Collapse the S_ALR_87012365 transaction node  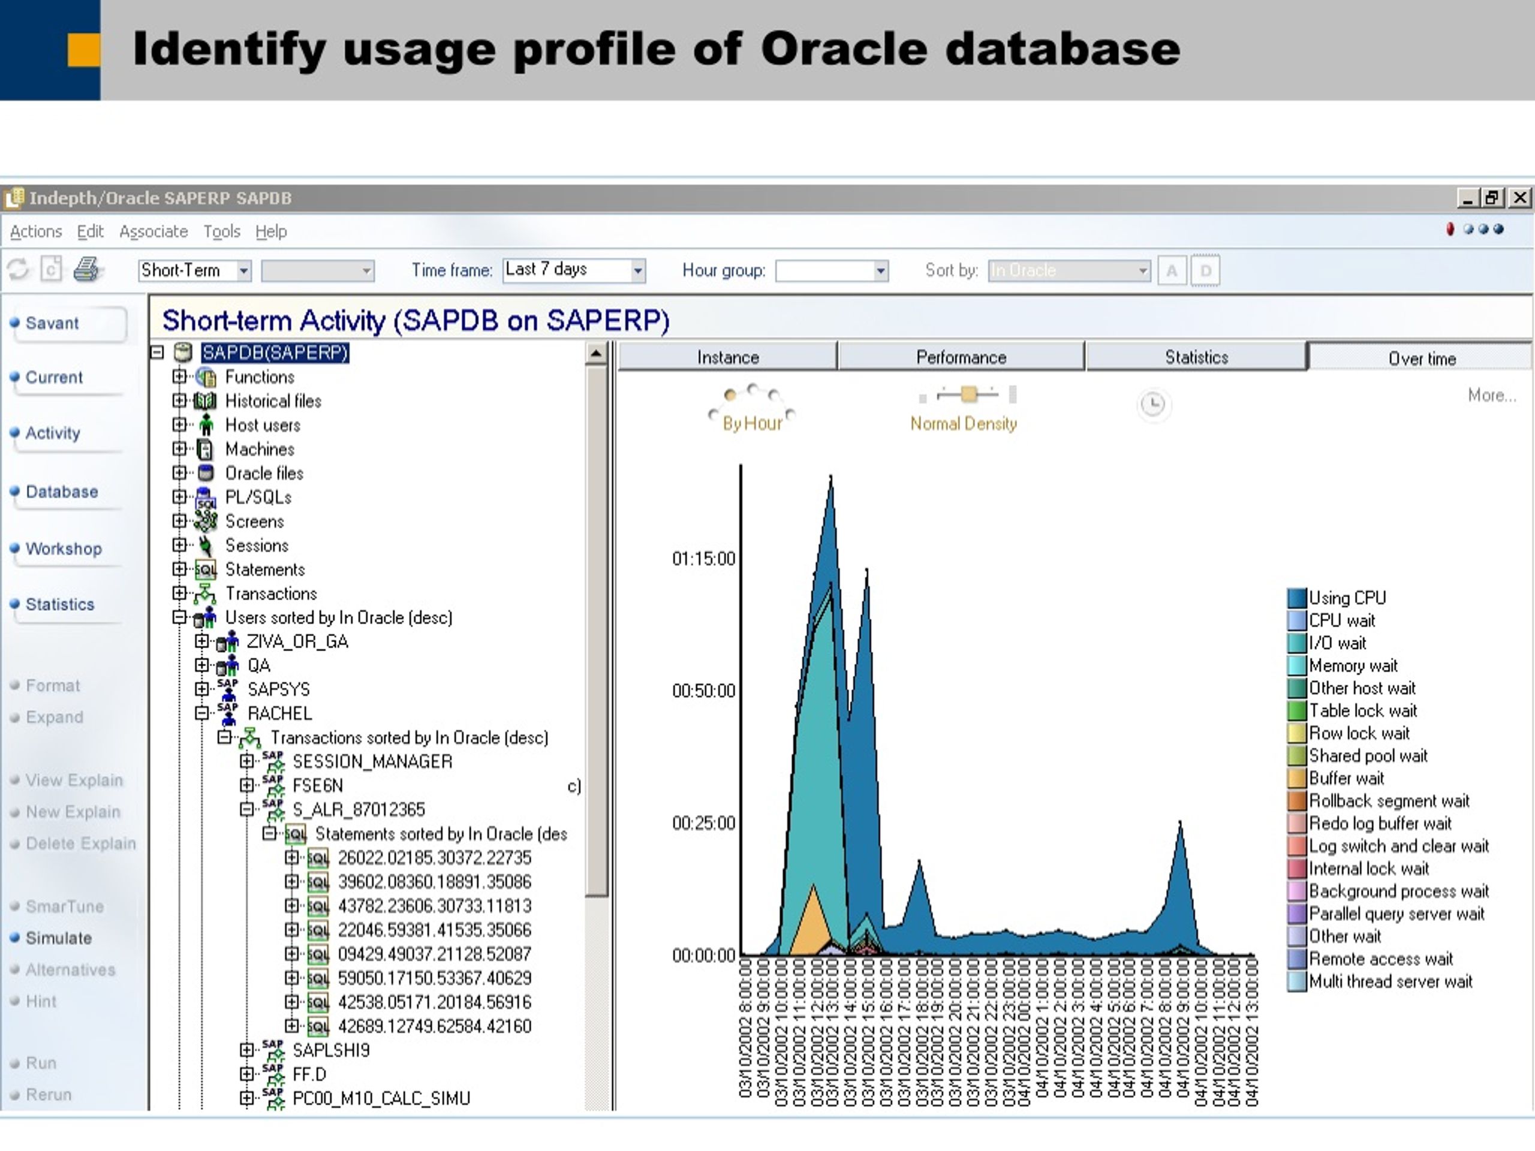(247, 809)
